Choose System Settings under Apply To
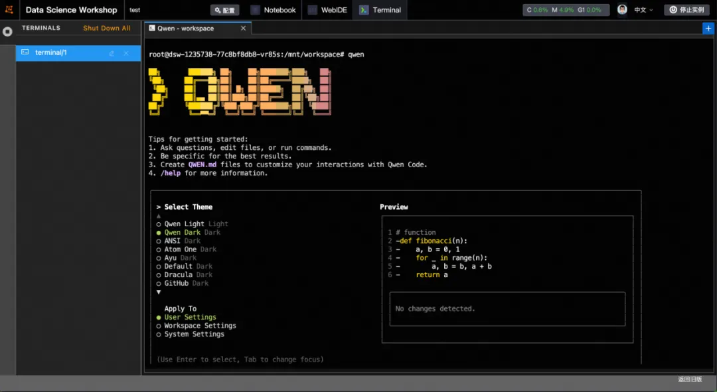Viewport: 717px width, 392px height. (191, 334)
